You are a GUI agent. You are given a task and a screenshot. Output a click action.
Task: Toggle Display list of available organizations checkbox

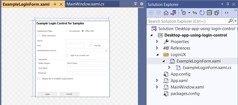(x=39, y=79)
